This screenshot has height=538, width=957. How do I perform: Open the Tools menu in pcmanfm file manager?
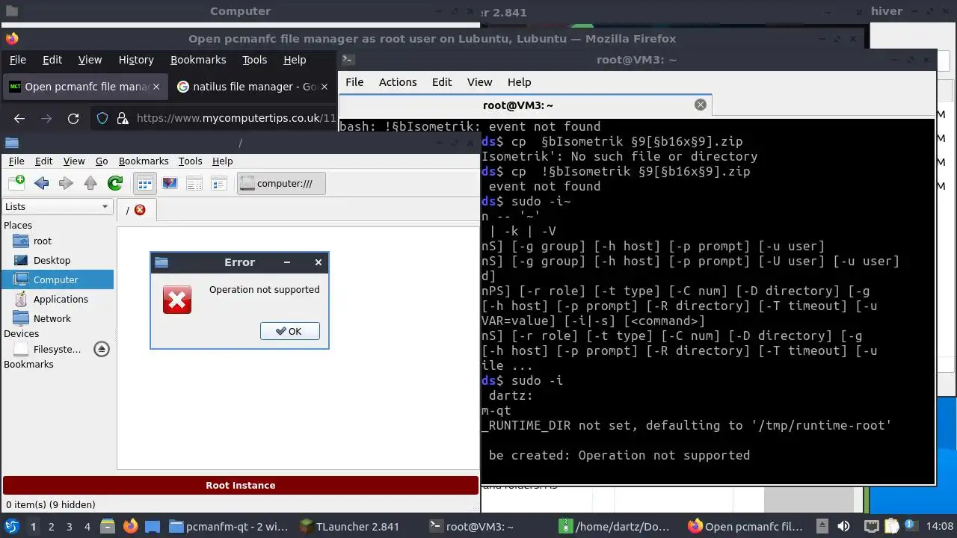(x=190, y=161)
